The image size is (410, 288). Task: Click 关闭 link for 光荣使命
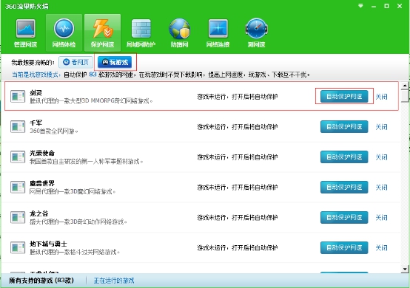click(x=381, y=157)
